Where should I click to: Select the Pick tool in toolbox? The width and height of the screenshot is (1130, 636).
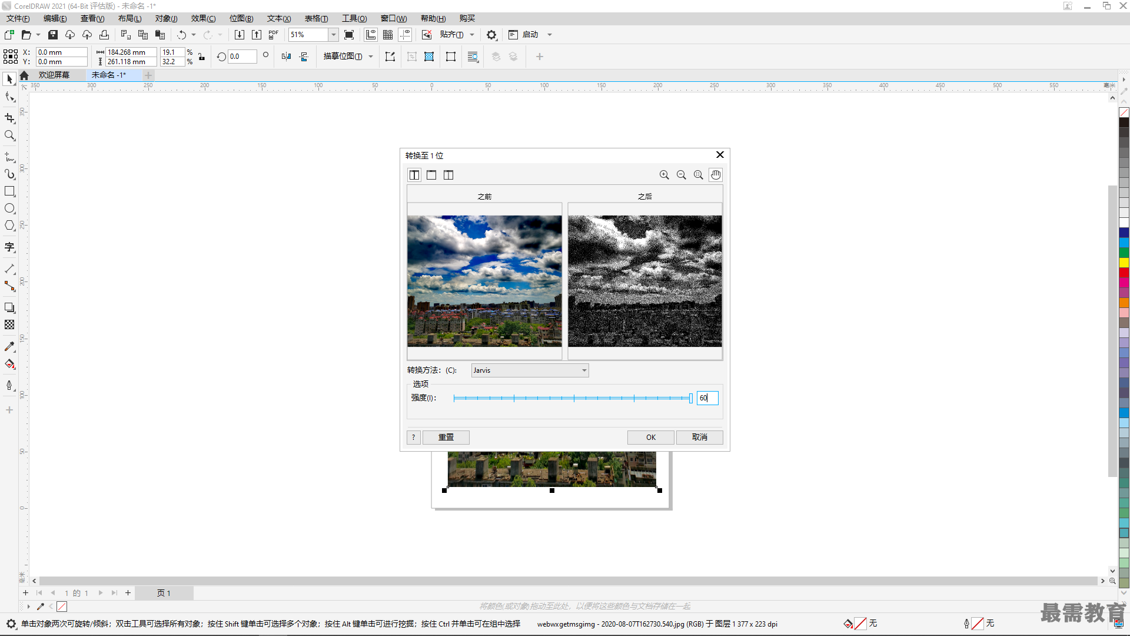point(9,79)
